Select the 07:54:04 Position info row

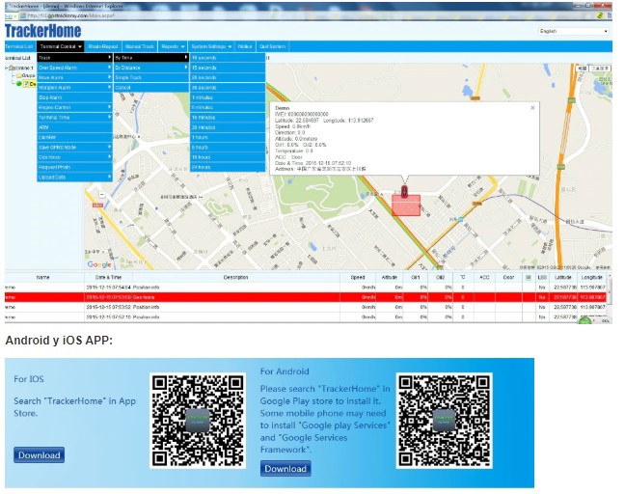(x=306, y=288)
